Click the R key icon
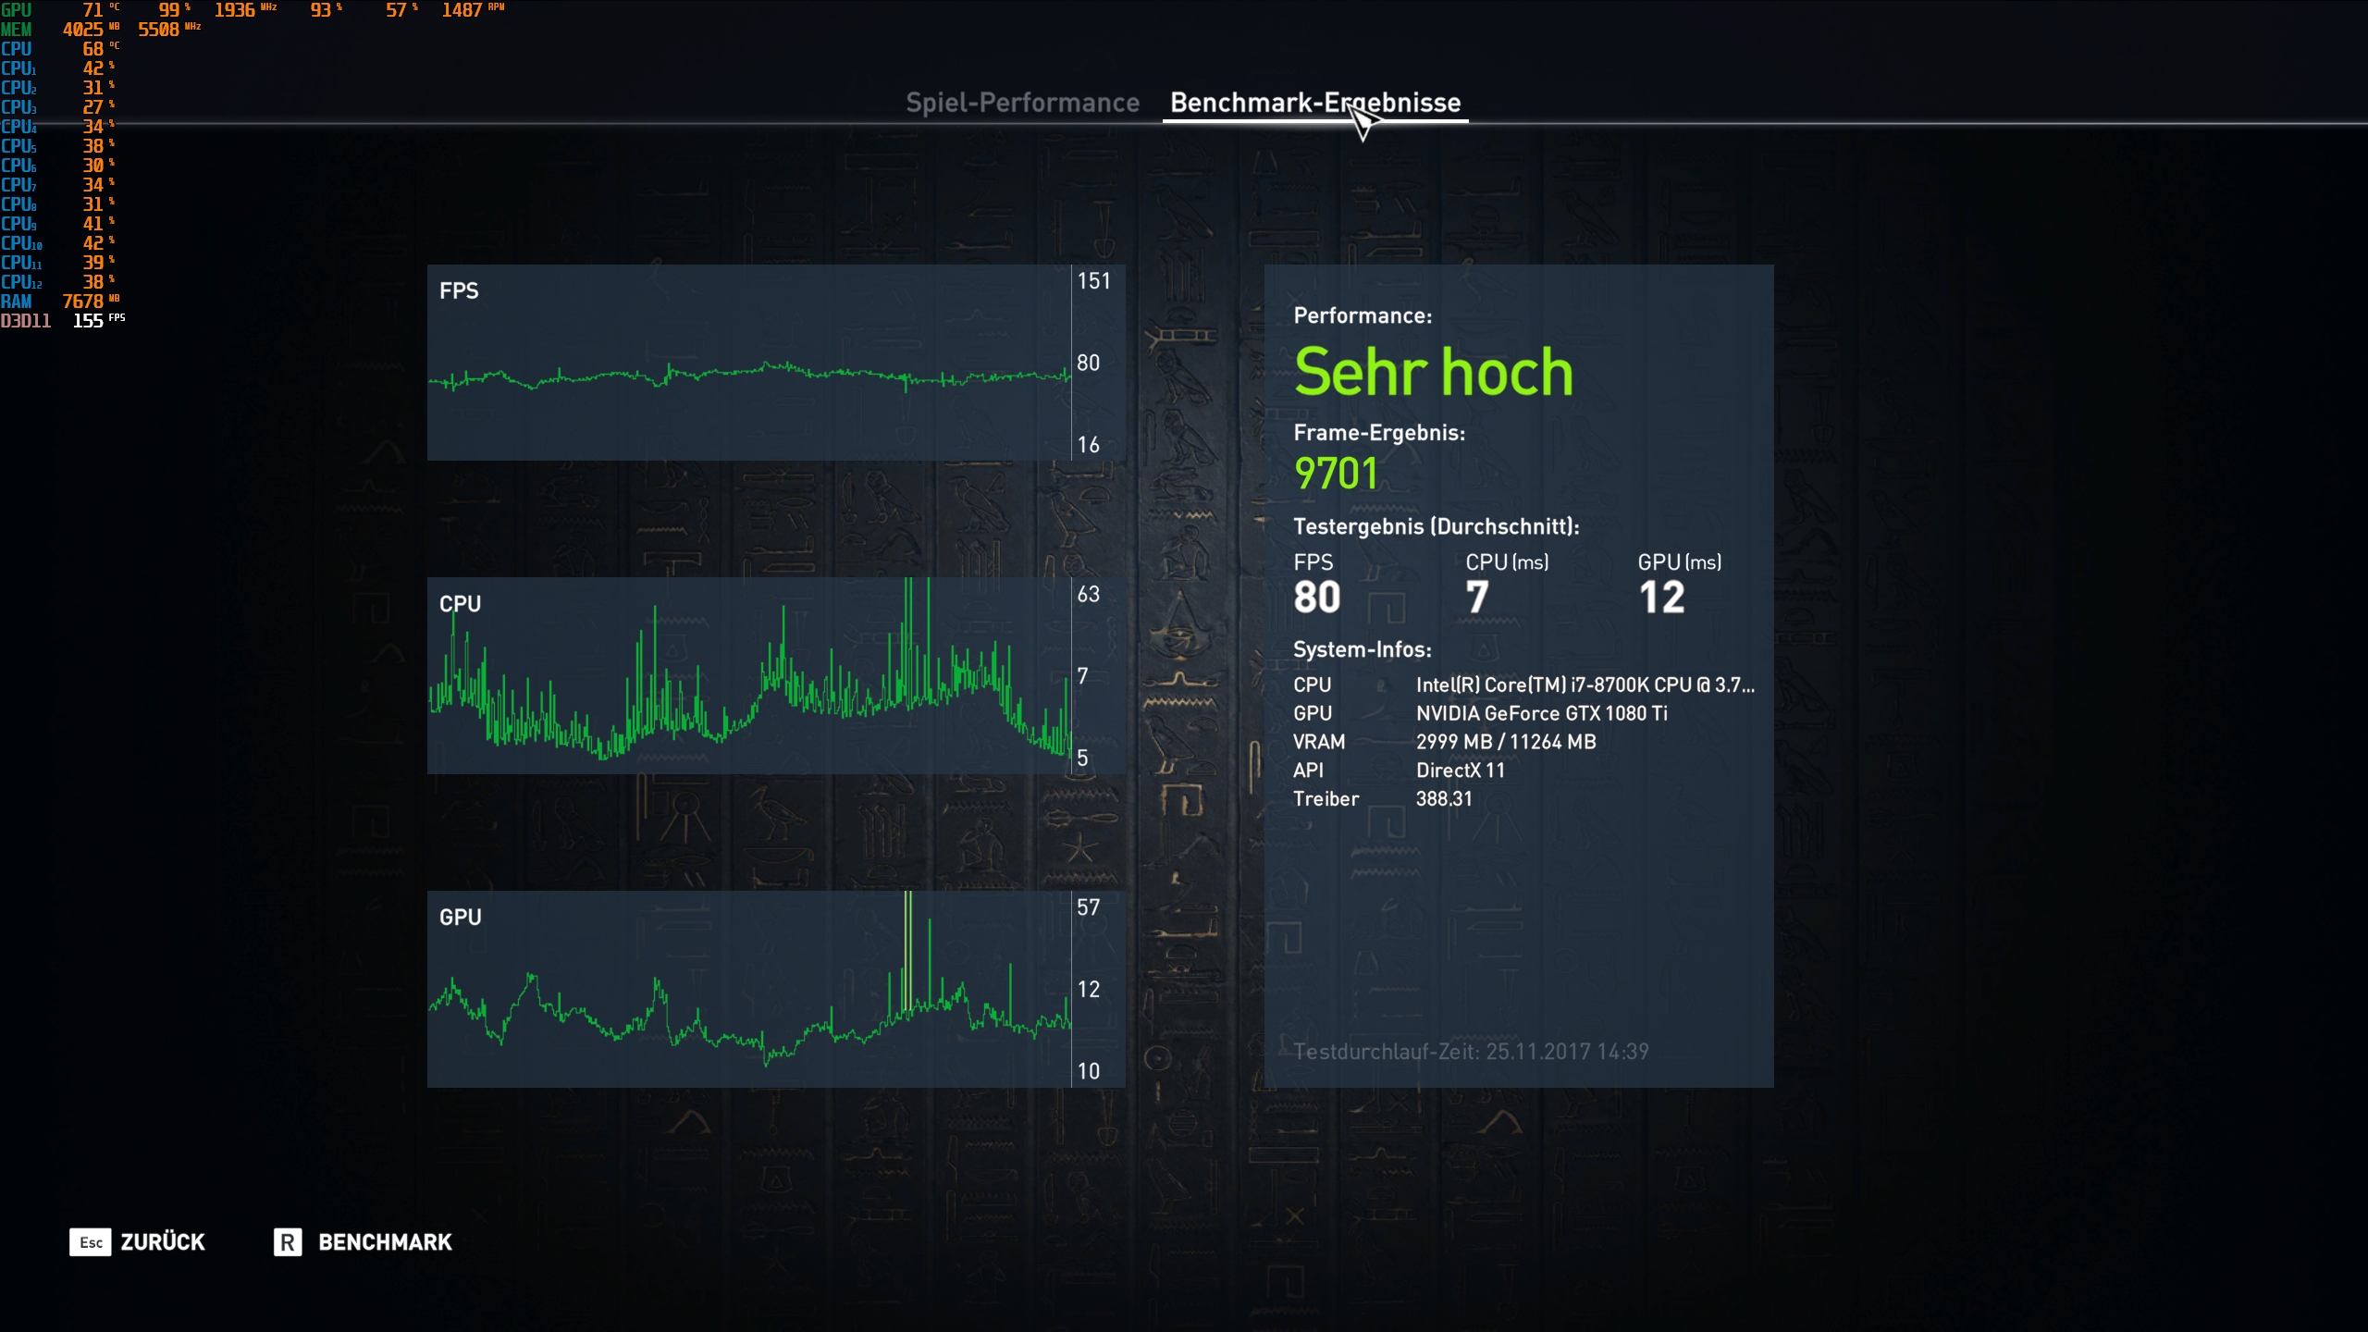2368x1332 pixels. pyautogui.click(x=288, y=1241)
